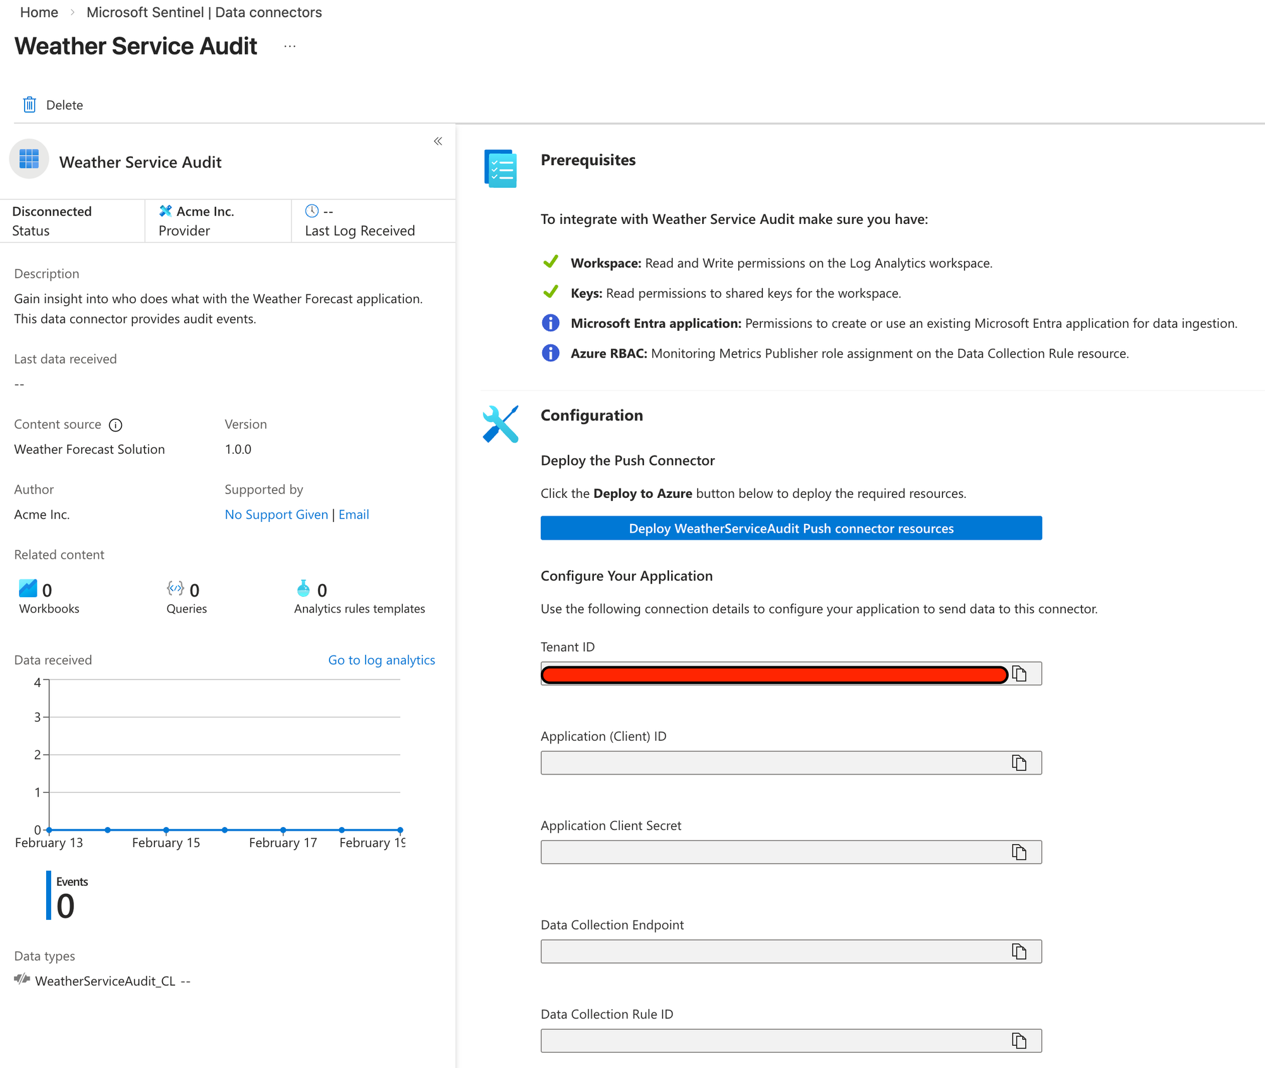
Task: Go to Microsoft Sentinel Data connectors breadcrumb
Action: 204,13
